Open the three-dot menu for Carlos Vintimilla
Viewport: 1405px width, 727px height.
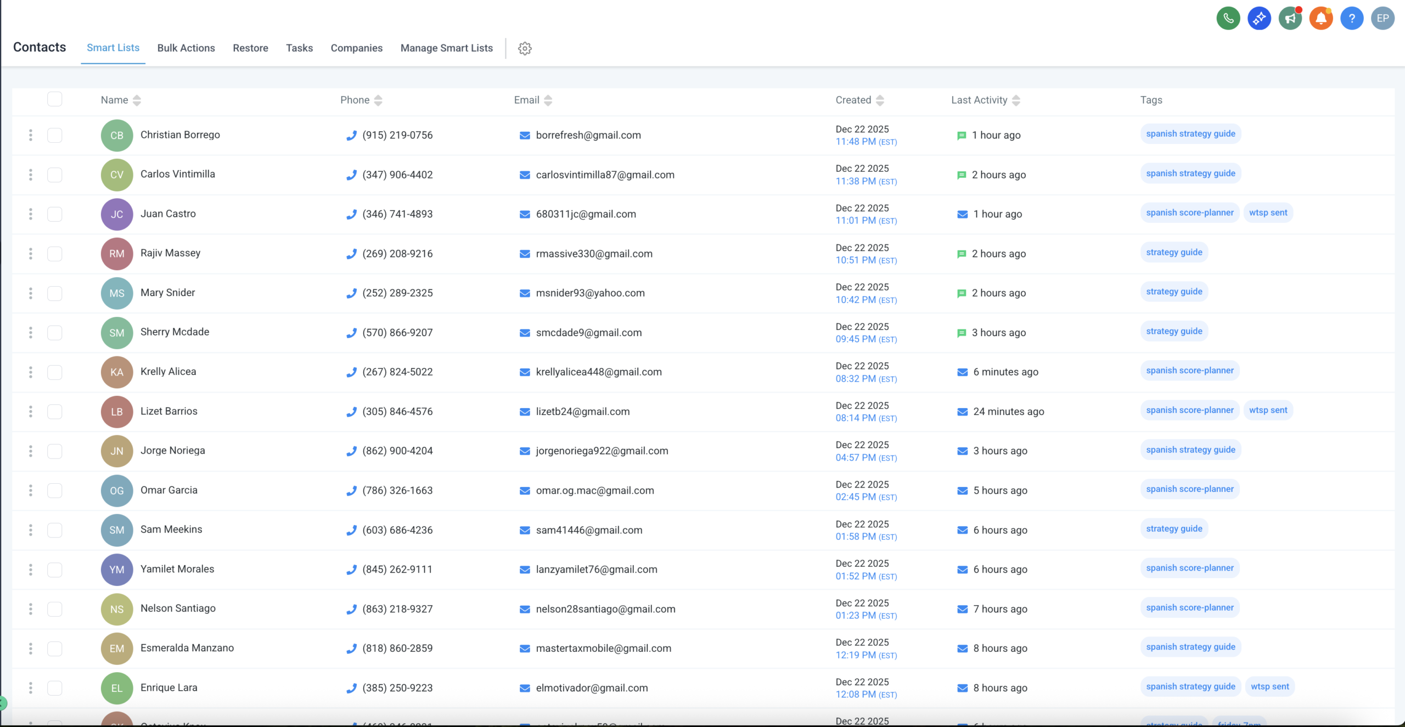coord(31,175)
